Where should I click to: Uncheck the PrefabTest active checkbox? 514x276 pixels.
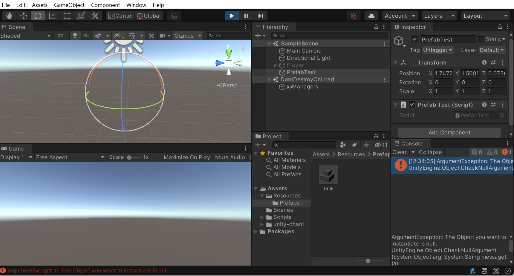tap(414, 39)
